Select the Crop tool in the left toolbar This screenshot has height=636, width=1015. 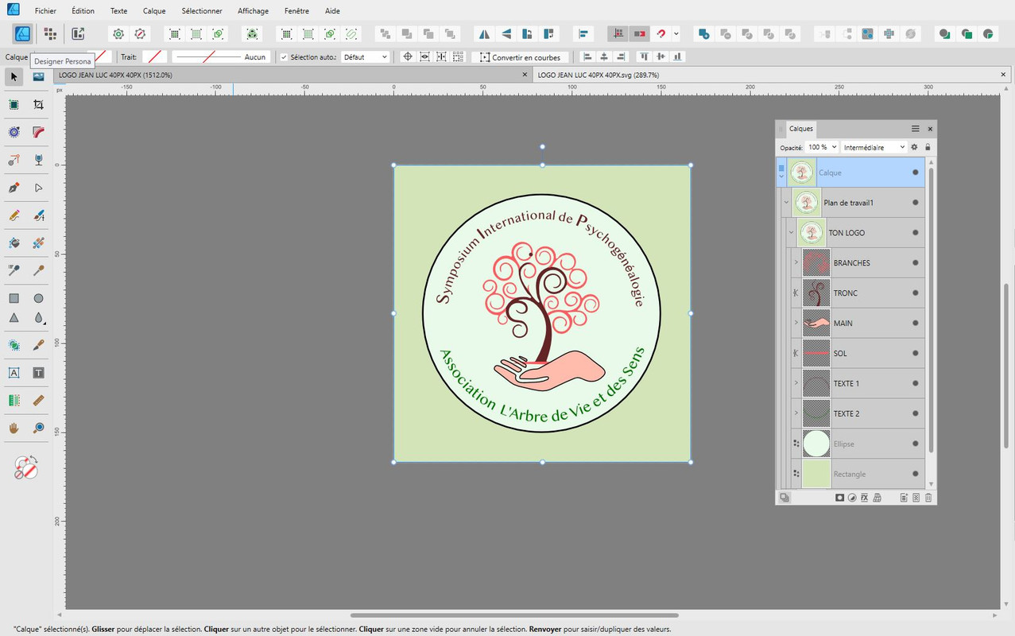pyautogui.click(x=38, y=104)
